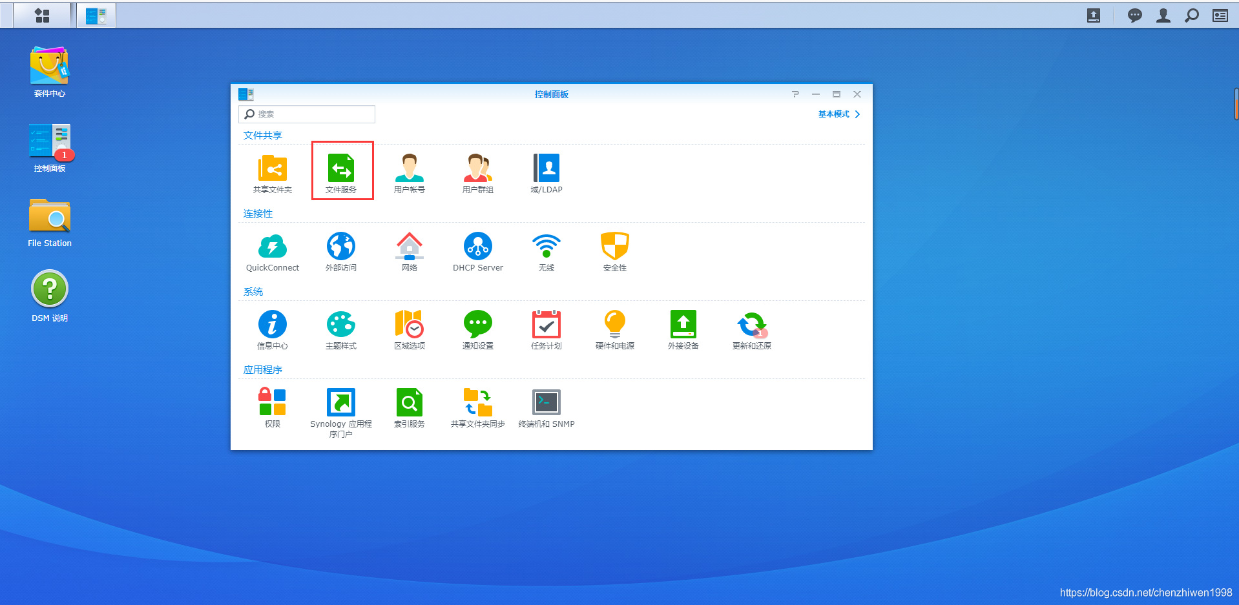Open the 域/LDAP icon

tap(547, 169)
